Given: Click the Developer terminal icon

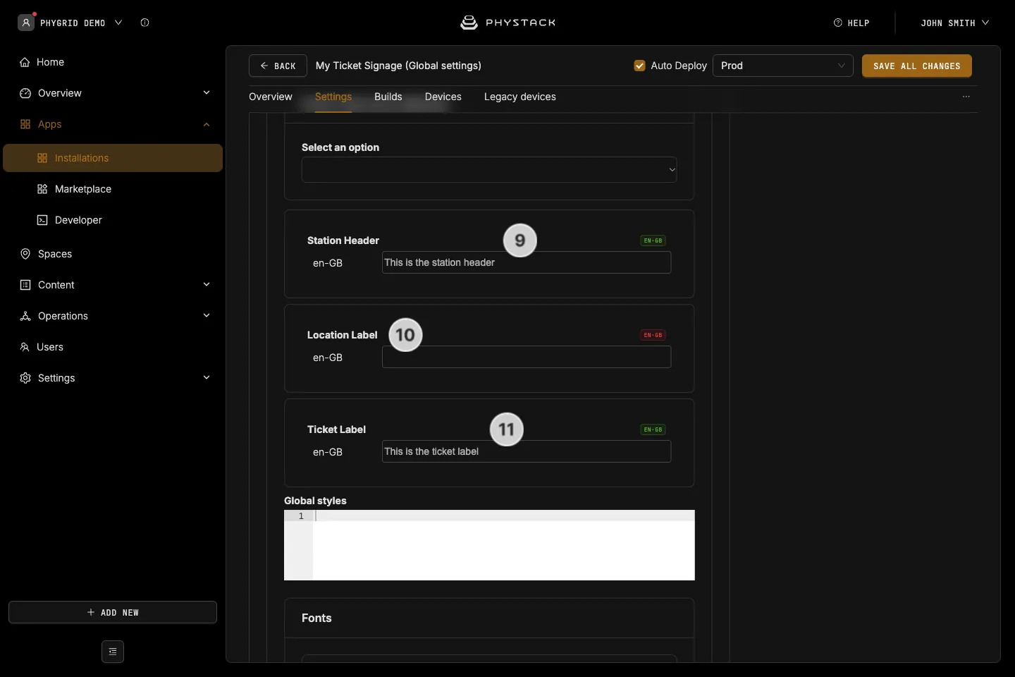Looking at the screenshot, I should click(42, 220).
